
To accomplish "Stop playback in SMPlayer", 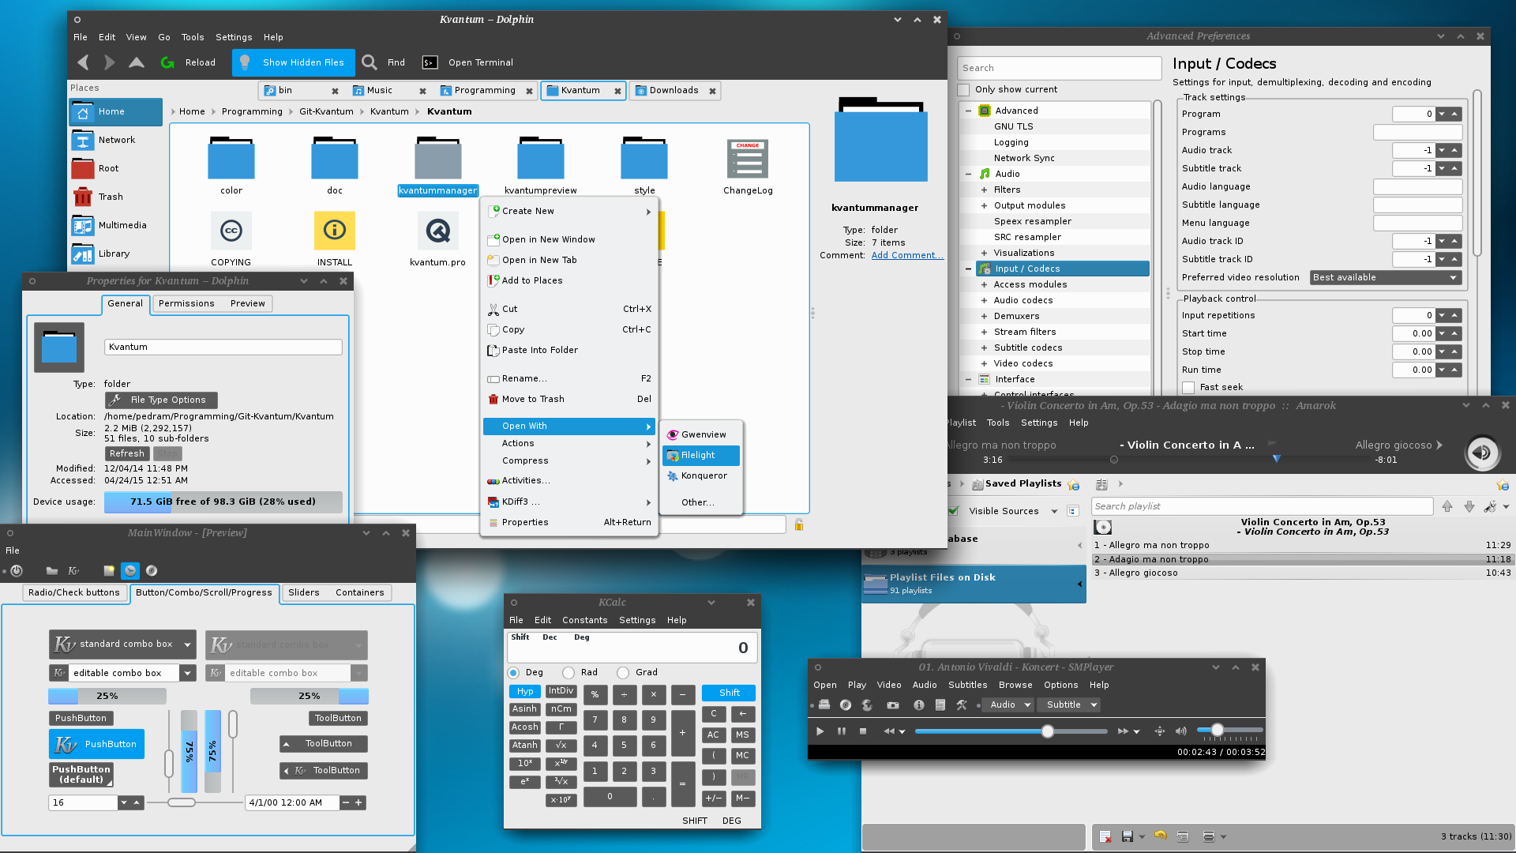I will click(x=863, y=731).
